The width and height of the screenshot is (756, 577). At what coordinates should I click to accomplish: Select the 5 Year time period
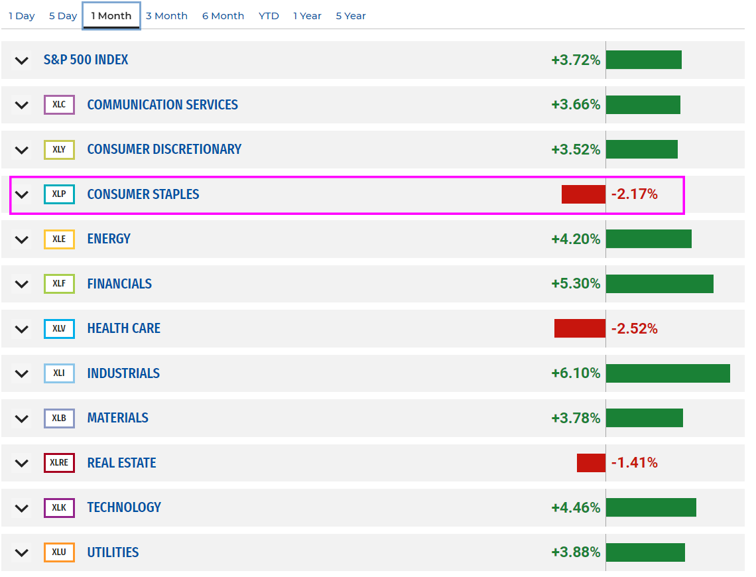point(351,16)
